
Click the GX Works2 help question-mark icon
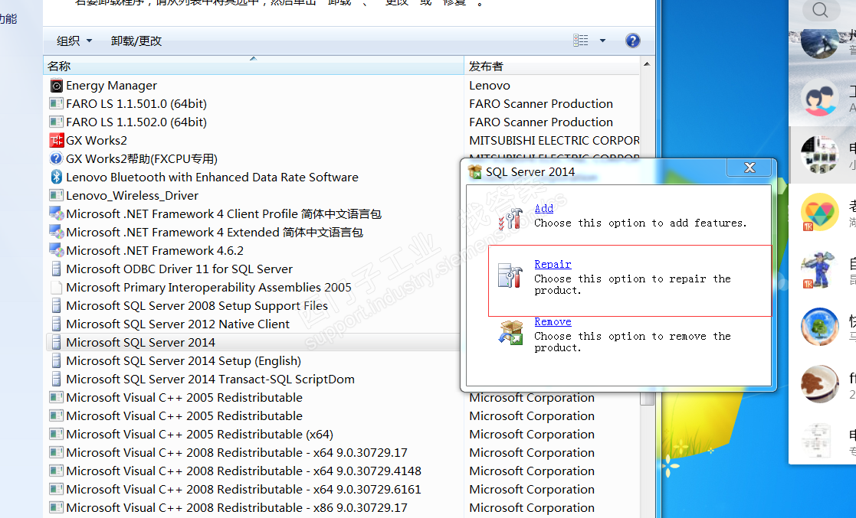point(56,158)
